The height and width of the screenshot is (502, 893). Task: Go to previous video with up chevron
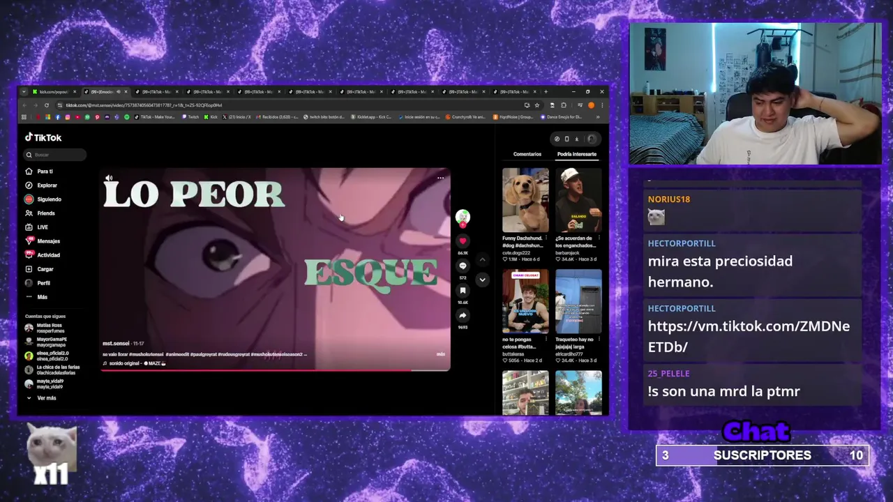click(x=482, y=259)
